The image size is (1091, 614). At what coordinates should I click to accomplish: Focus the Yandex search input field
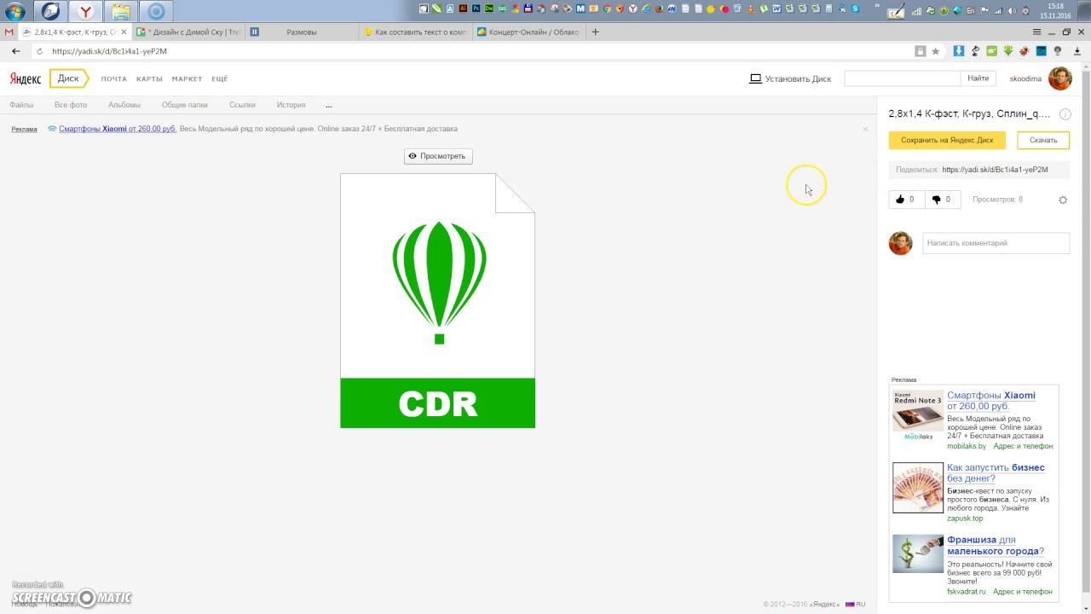pyautogui.click(x=902, y=78)
